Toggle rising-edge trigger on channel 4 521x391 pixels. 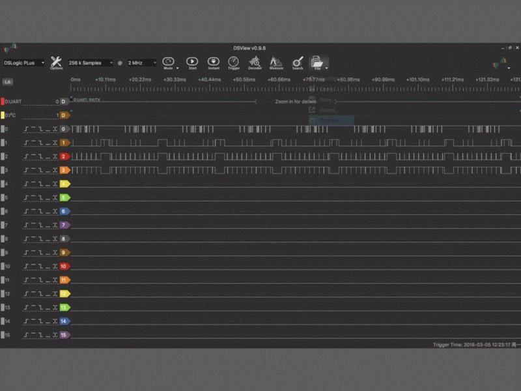tap(27, 184)
